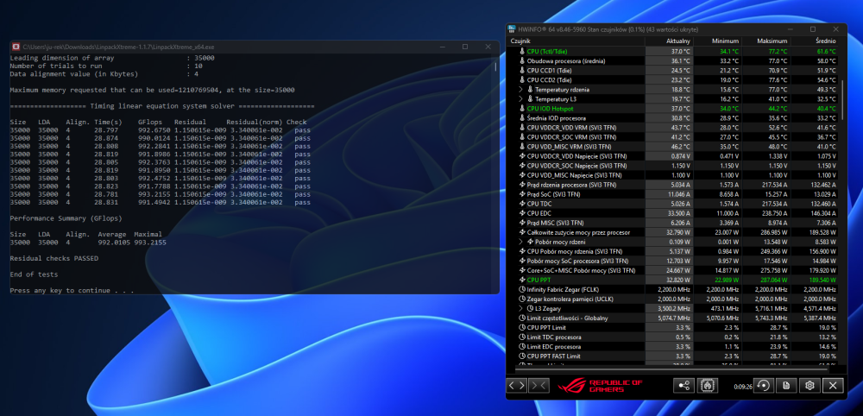Viewport: 863px width, 416px height.
Task: Minimize the LinpackXtreme console window
Action: pyautogui.click(x=442, y=47)
